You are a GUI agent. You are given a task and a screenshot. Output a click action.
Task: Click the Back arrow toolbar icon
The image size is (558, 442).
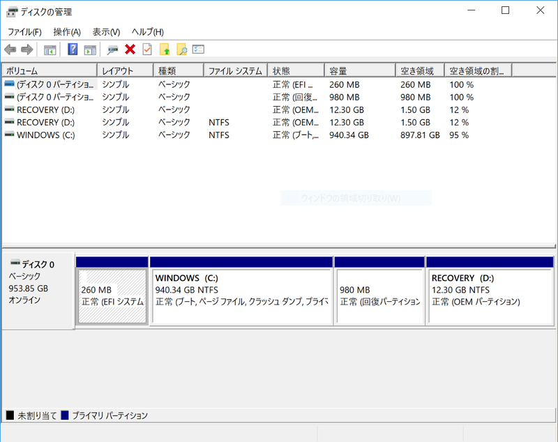10,49
